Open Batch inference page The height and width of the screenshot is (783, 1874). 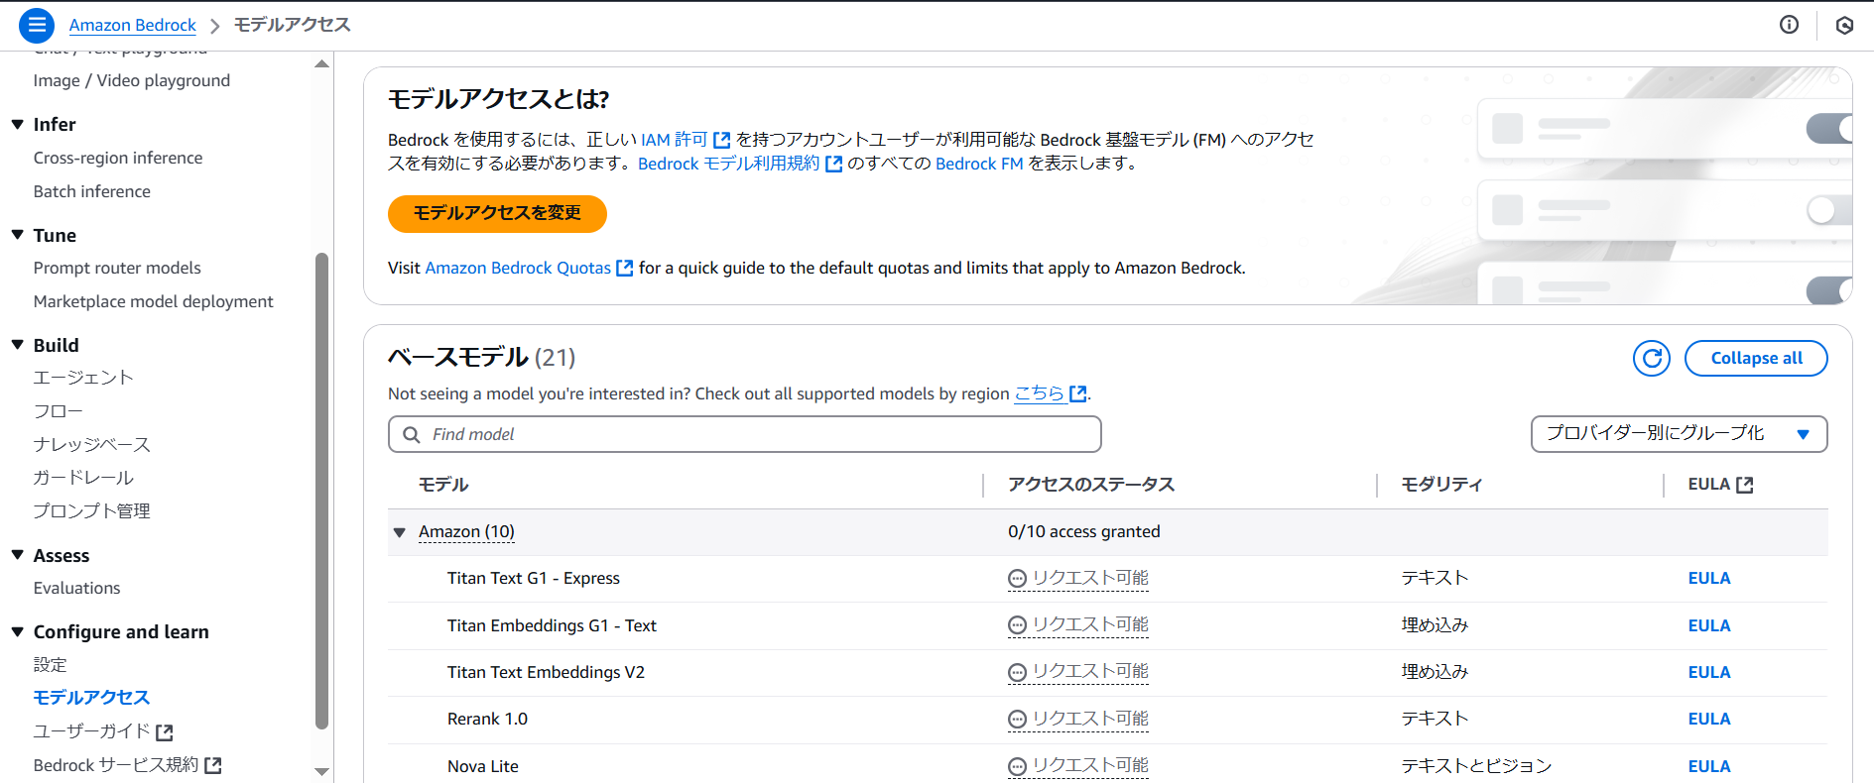92,191
